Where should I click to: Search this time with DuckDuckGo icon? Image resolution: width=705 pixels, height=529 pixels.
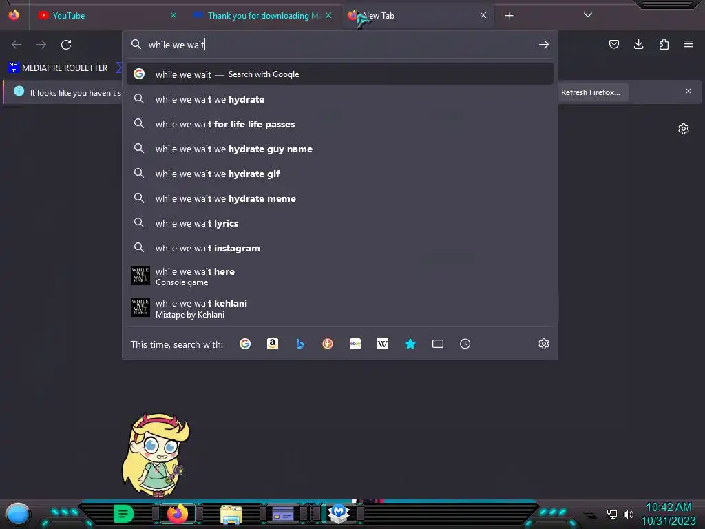(328, 344)
